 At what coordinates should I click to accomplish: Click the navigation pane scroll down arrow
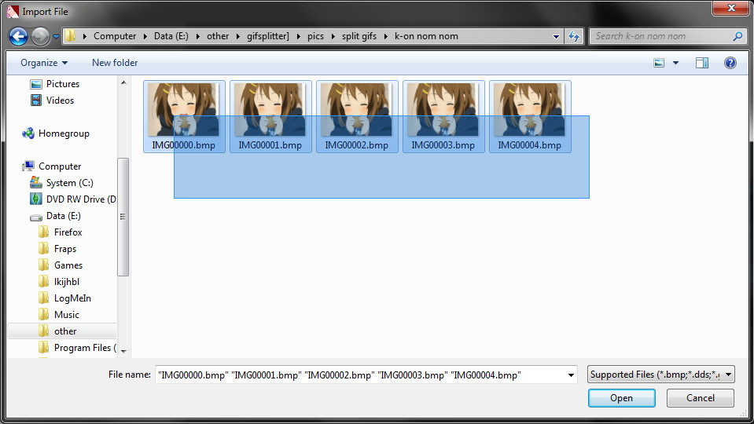tap(123, 351)
